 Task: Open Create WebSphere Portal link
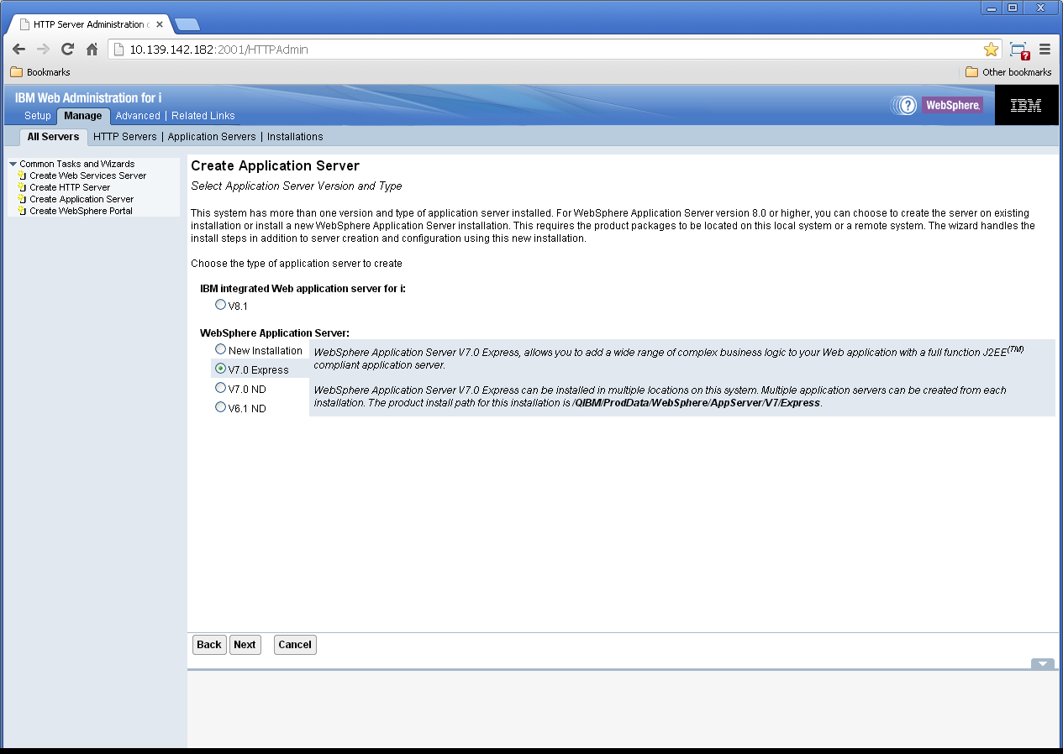point(81,211)
